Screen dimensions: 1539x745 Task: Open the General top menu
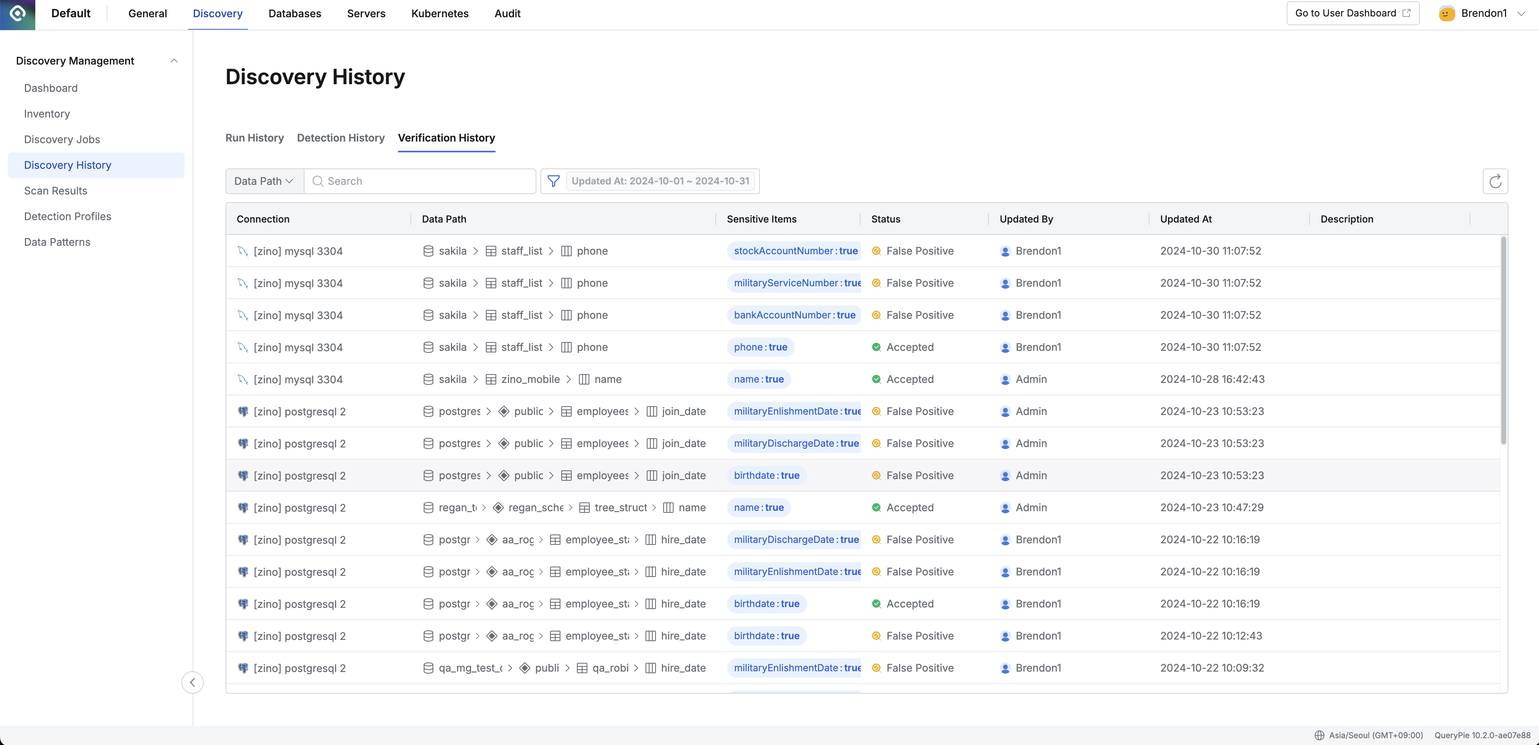pos(148,14)
